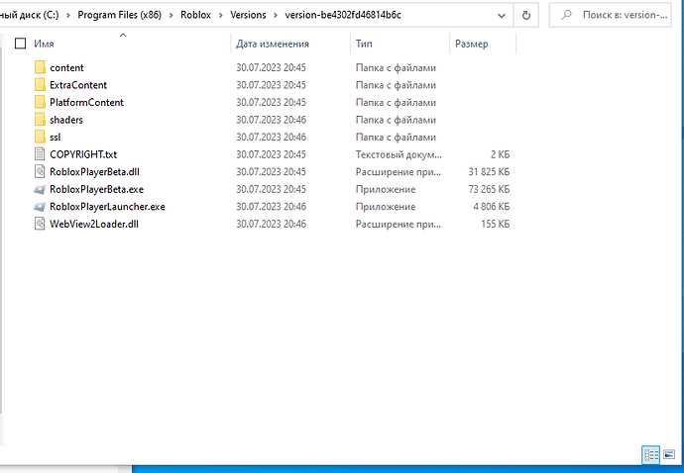Select the RobloxPlayerBeta.exe application icon
Image resolution: width=684 pixels, height=473 pixels.
point(40,189)
